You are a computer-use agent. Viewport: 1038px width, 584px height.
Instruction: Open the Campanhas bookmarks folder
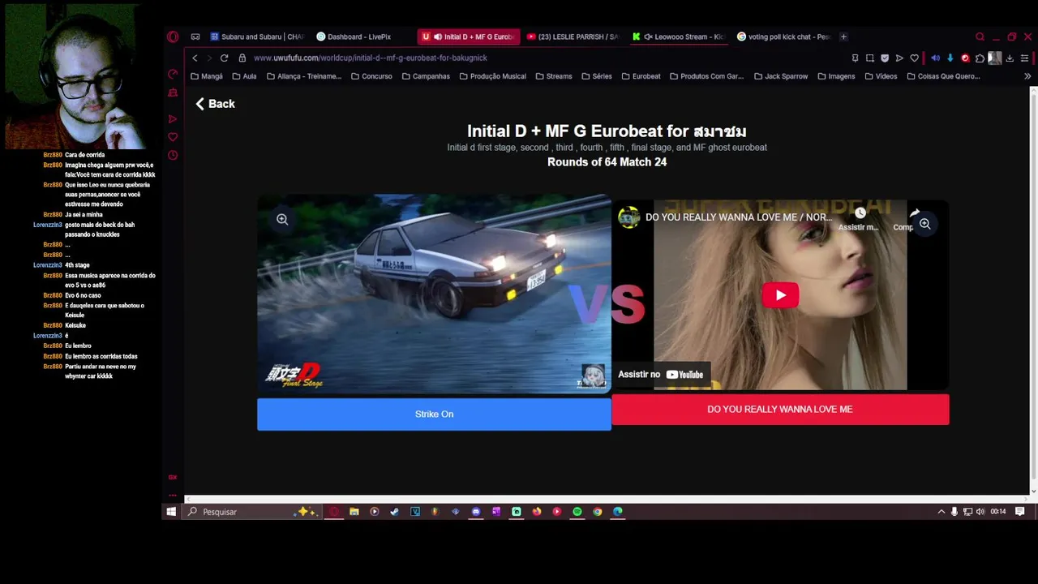click(x=426, y=76)
